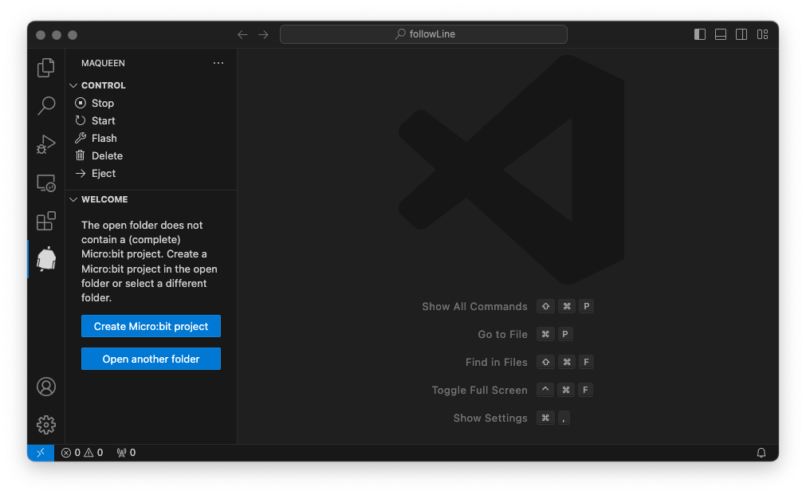Toggle the secondary side bar
The height and width of the screenshot is (495, 806).
741,34
